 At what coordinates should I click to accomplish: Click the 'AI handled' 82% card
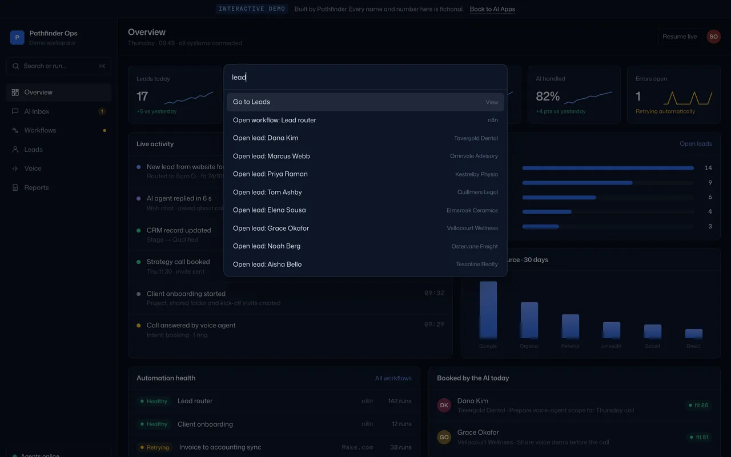[574, 95]
